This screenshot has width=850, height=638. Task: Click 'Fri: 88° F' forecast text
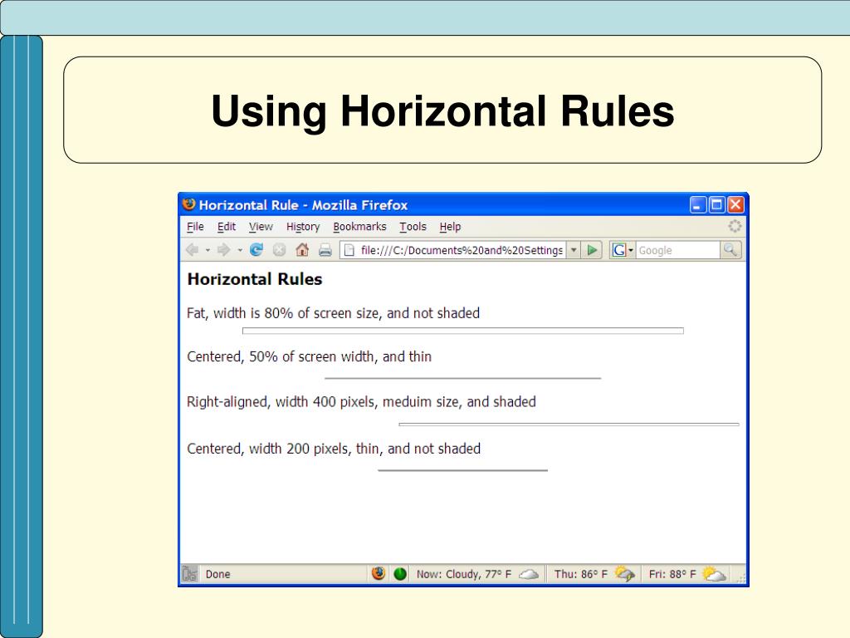pos(672,574)
